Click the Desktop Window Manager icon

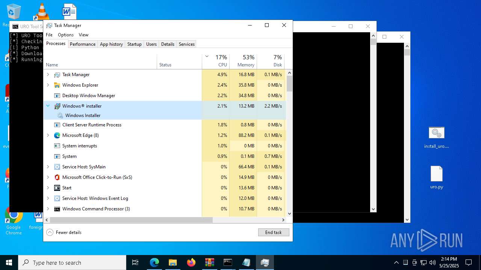click(57, 96)
